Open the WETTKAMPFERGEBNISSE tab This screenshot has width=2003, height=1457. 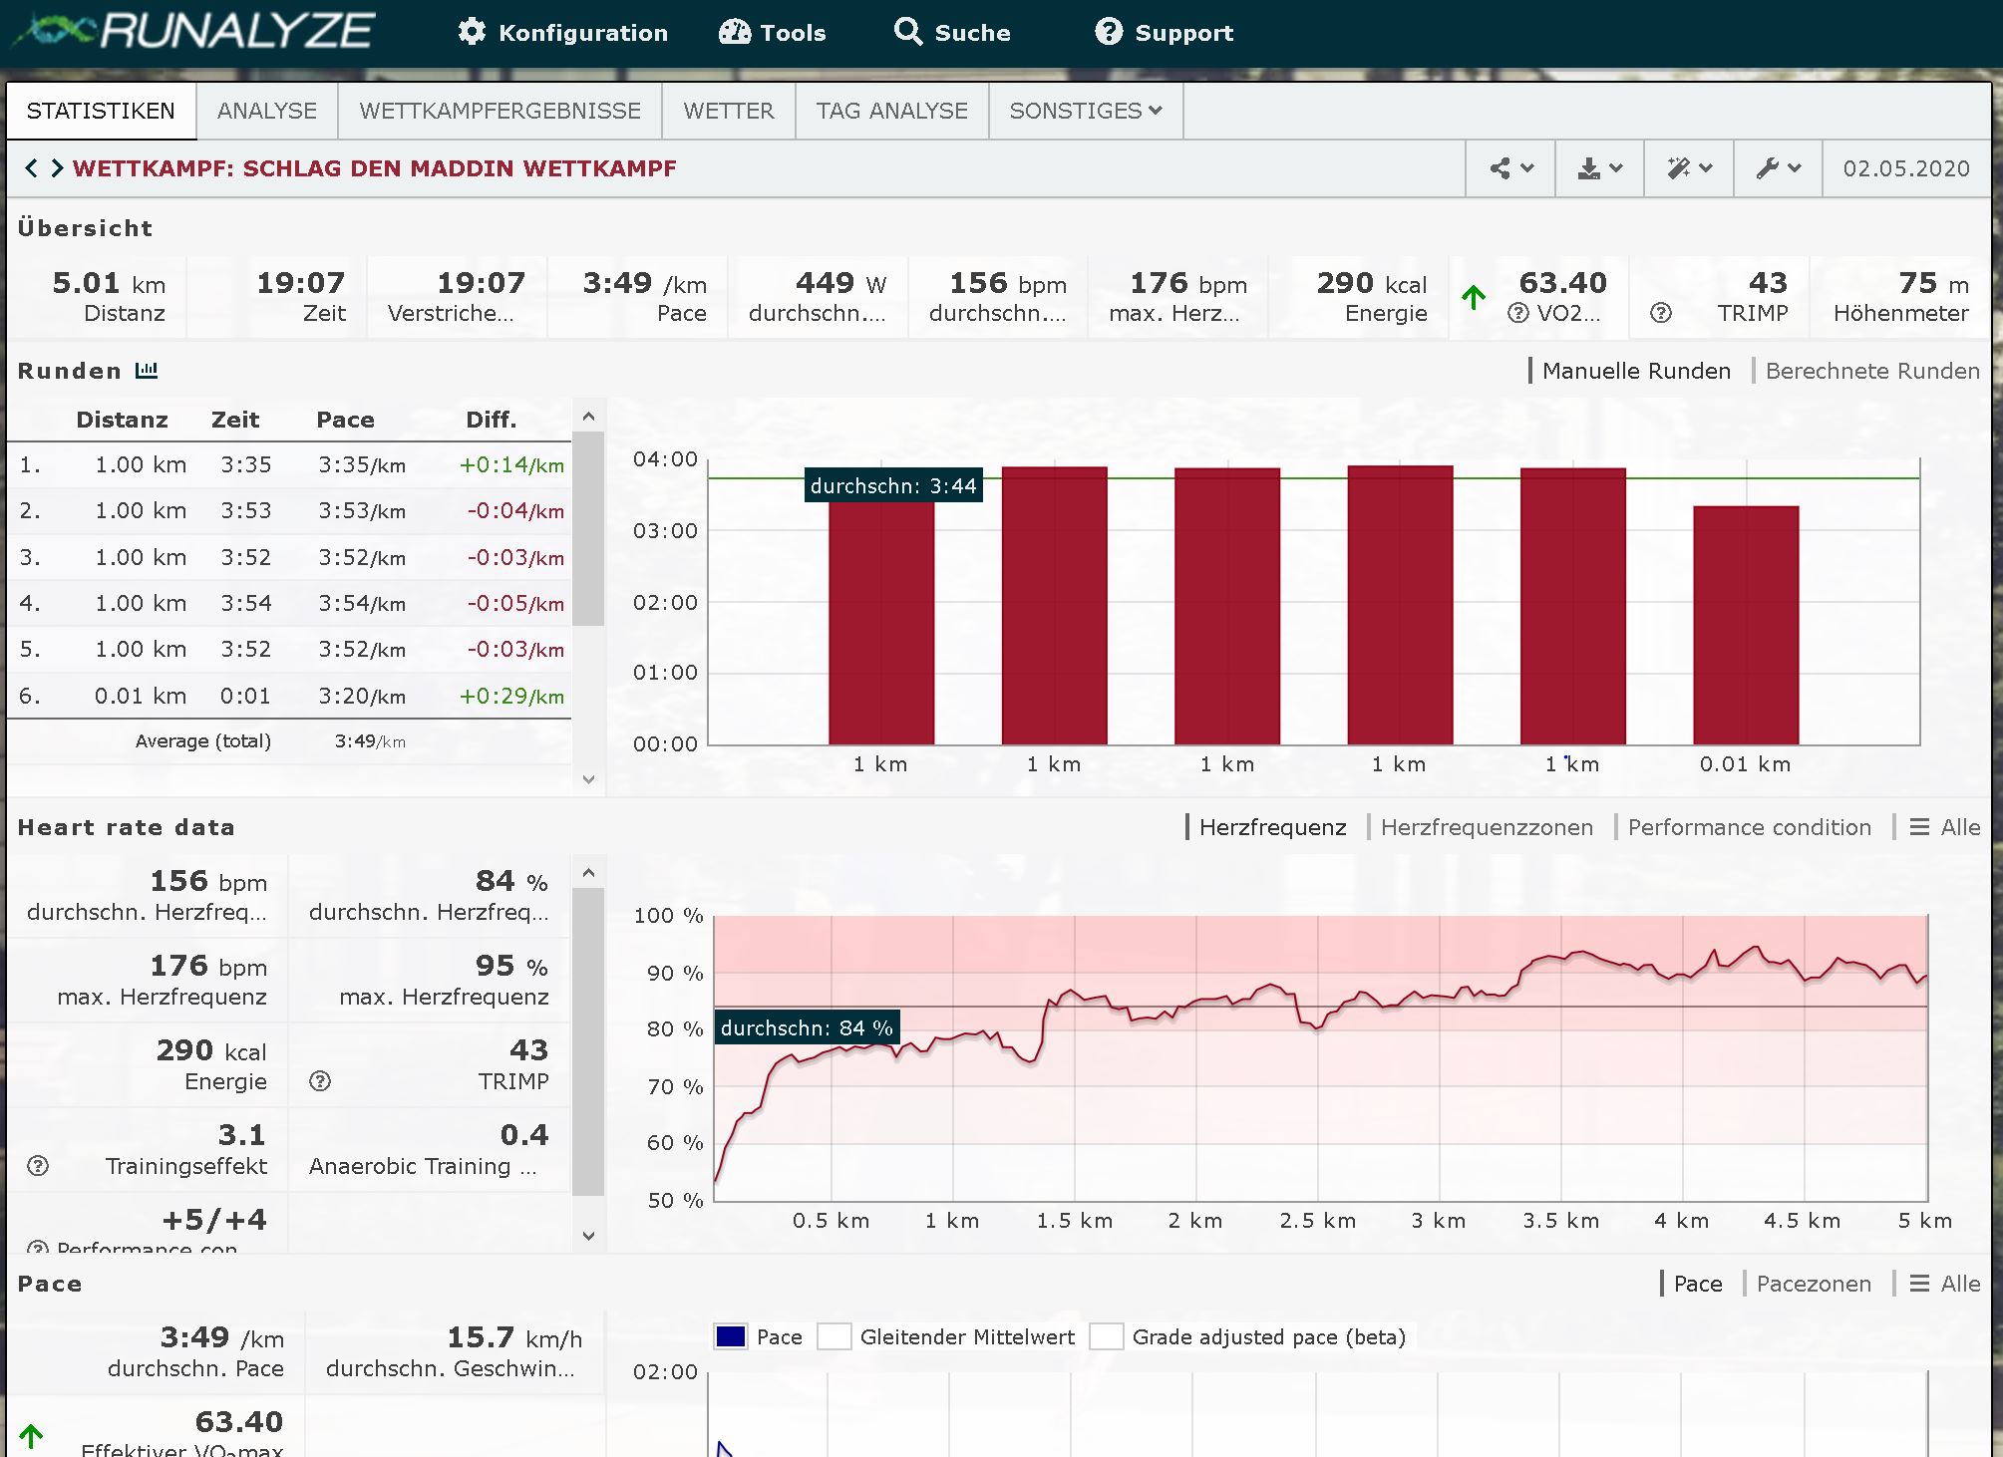click(x=500, y=111)
